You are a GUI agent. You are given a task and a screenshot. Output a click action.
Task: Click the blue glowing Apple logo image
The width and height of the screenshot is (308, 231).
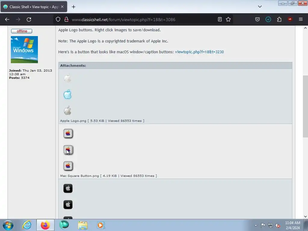[68, 94]
